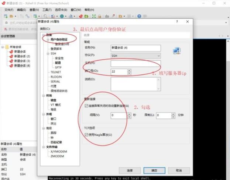Toggle the 使用Nagle算法 checkbox

[86, 135]
